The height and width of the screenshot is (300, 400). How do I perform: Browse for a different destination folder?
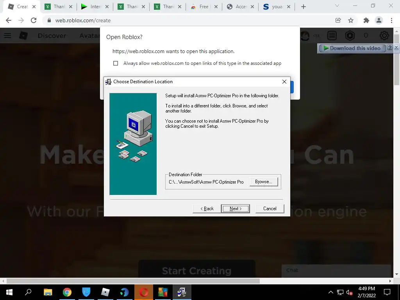264,182
